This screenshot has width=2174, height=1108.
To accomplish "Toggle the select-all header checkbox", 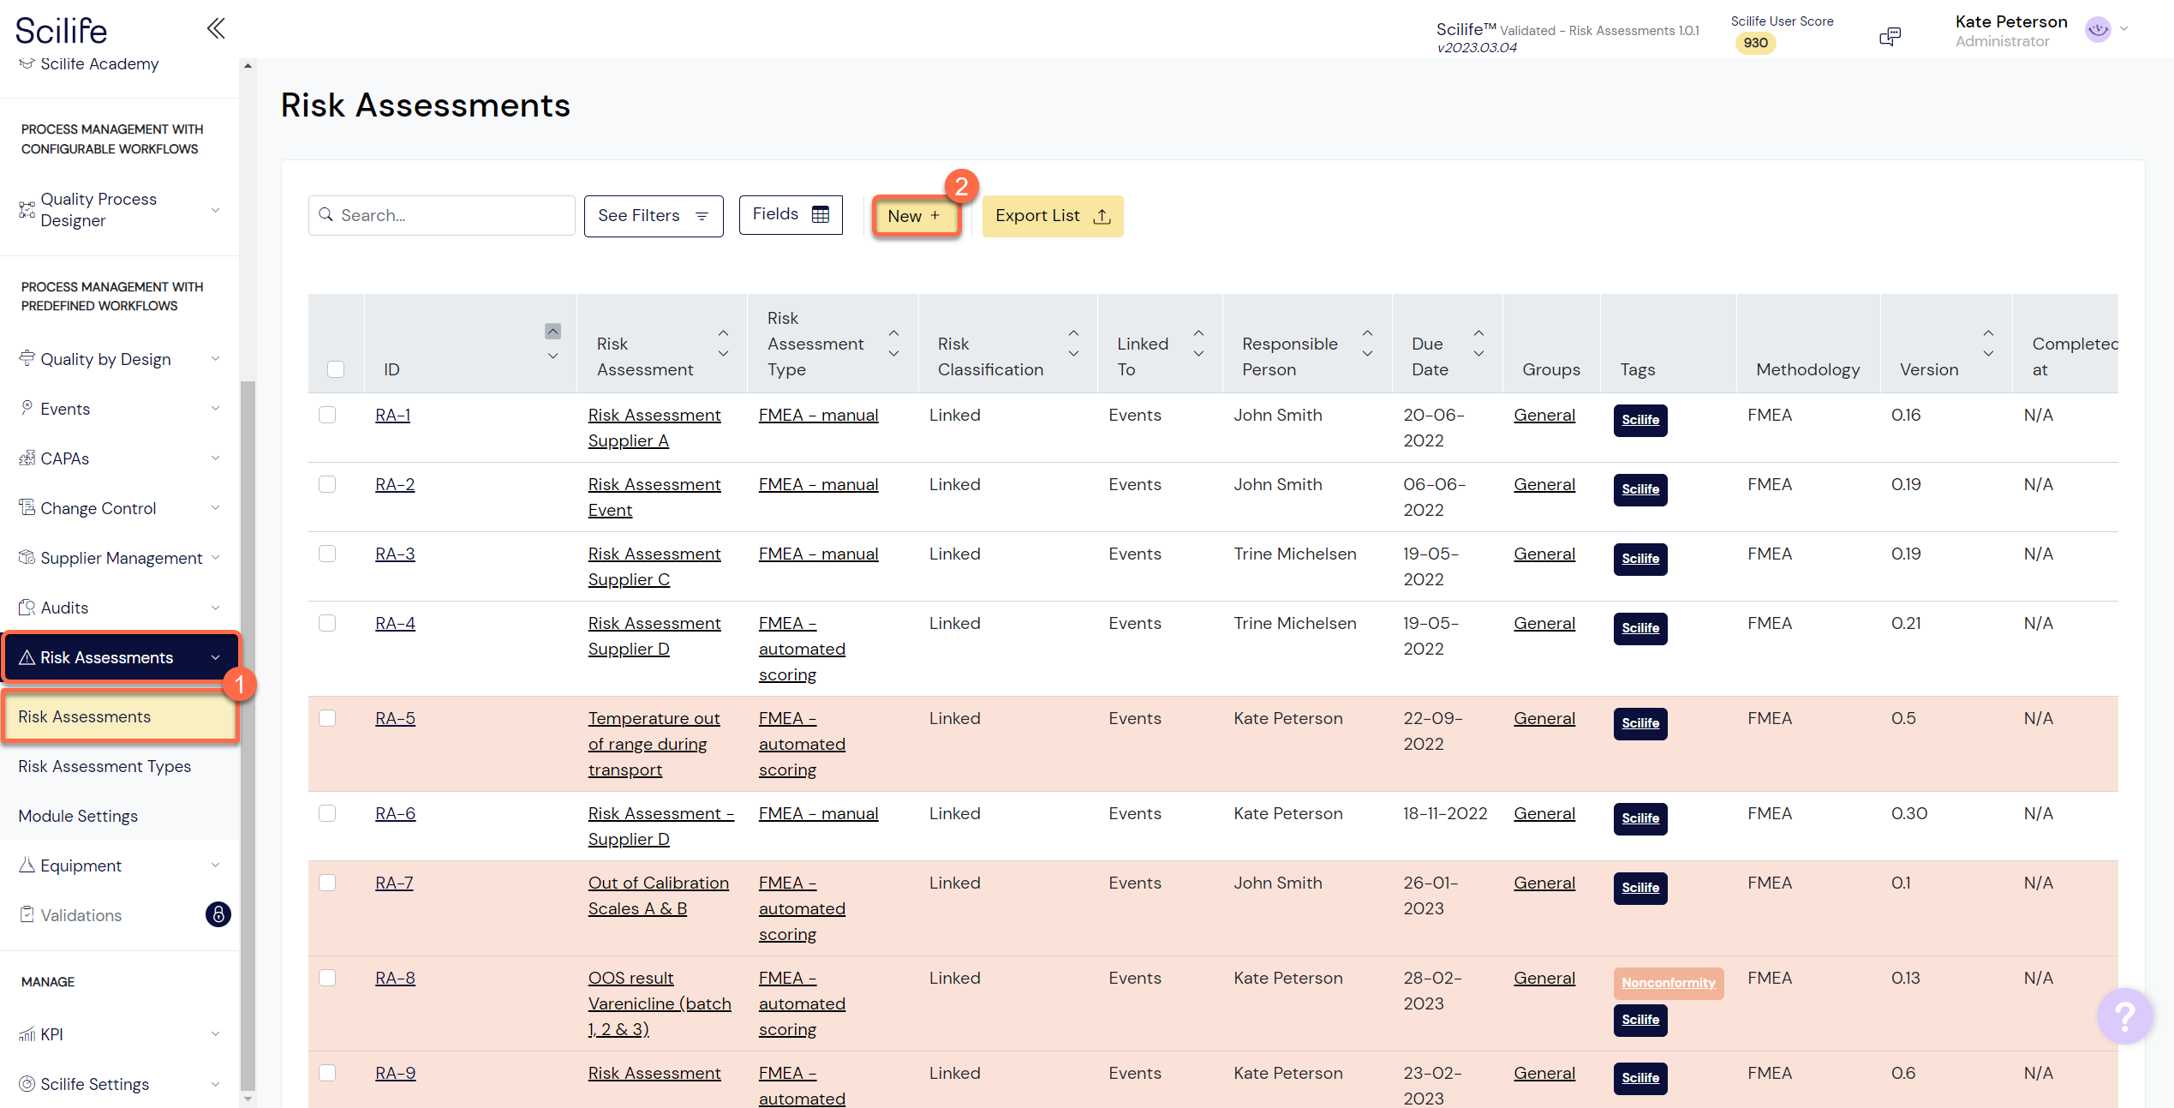I will [x=336, y=369].
